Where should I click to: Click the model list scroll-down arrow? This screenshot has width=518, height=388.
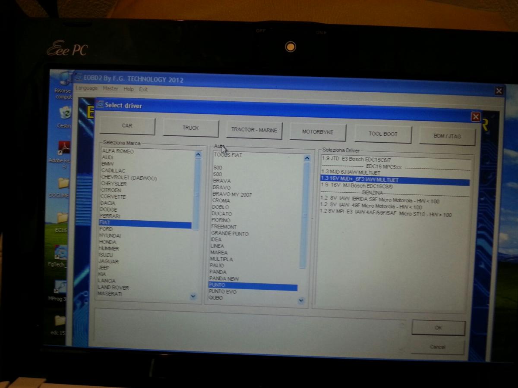[301, 300]
